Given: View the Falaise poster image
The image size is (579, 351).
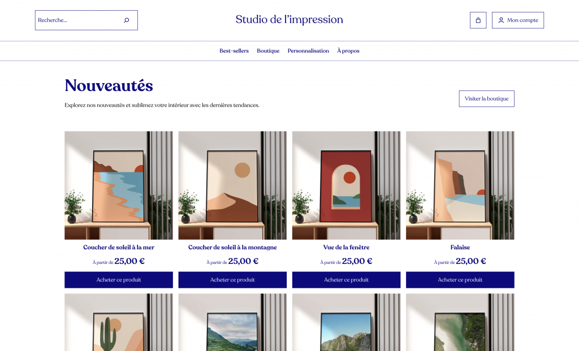Looking at the screenshot, I should point(460,185).
